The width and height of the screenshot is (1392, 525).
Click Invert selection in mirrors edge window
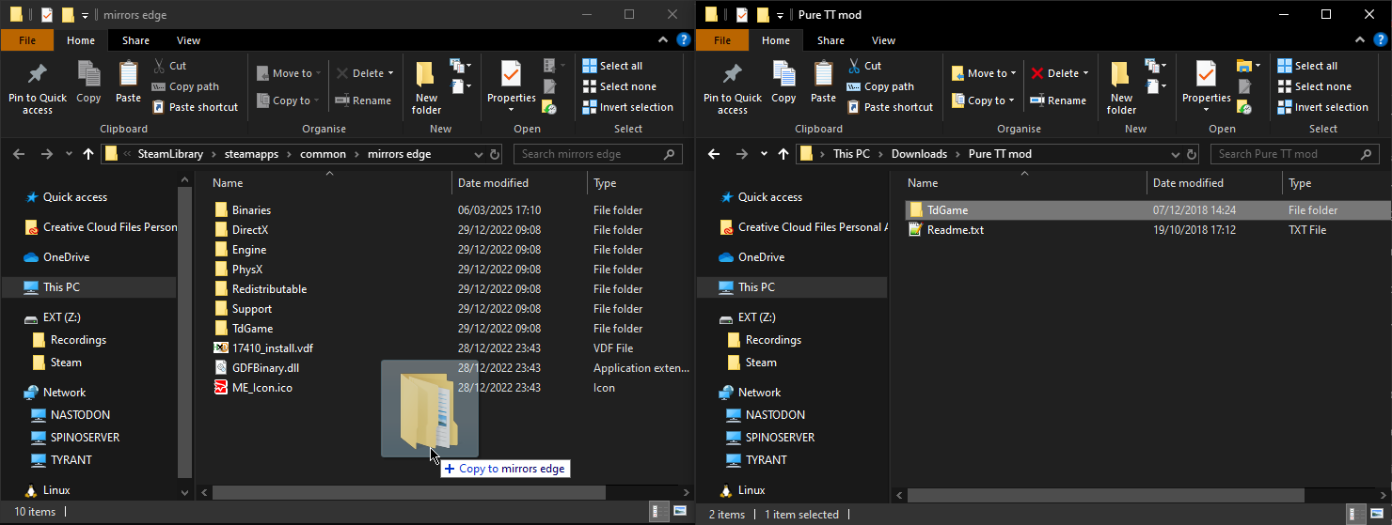(627, 107)
